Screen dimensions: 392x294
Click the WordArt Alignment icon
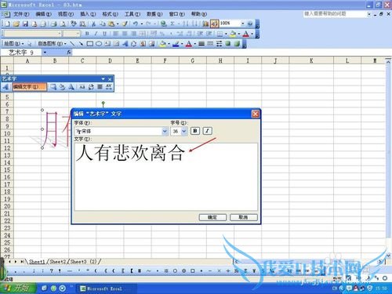click(100, 87)
